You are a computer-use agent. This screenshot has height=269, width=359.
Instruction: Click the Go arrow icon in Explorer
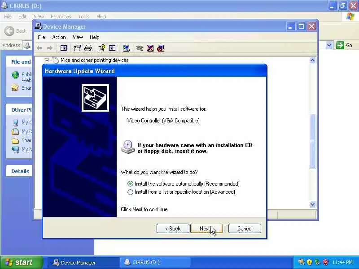tap(340, 45)
